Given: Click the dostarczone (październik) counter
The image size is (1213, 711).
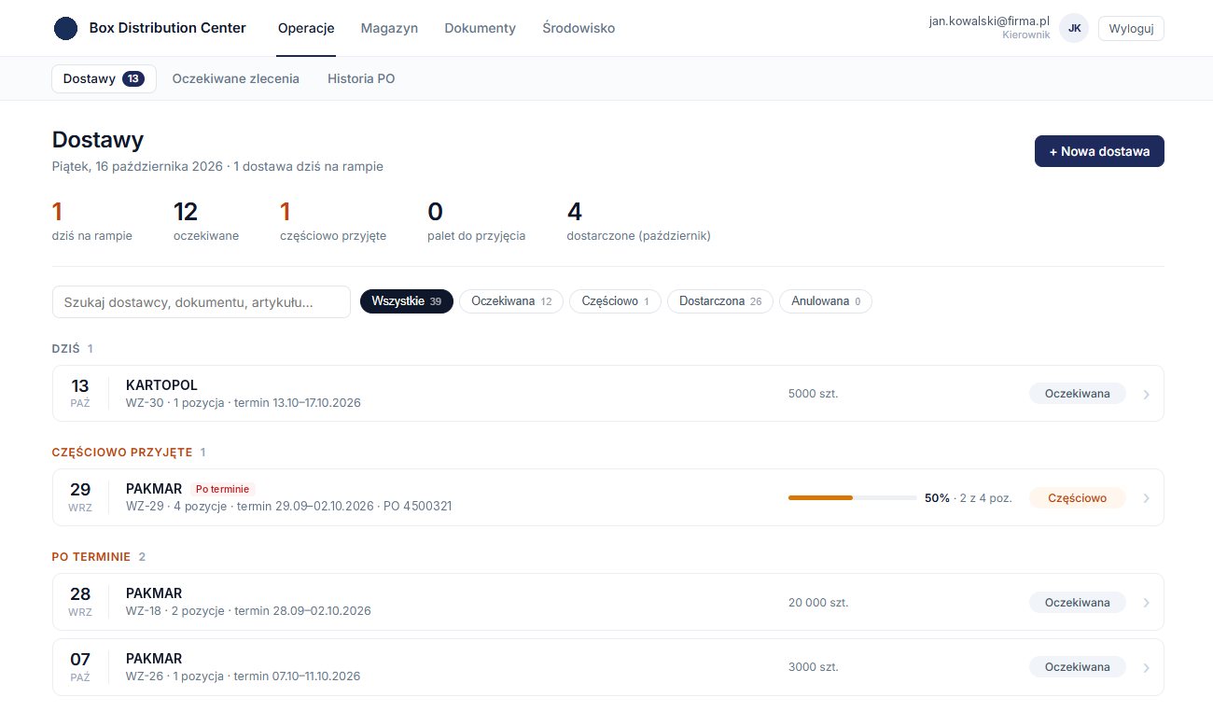Looking at the screenshot, I should pos(639,221).
